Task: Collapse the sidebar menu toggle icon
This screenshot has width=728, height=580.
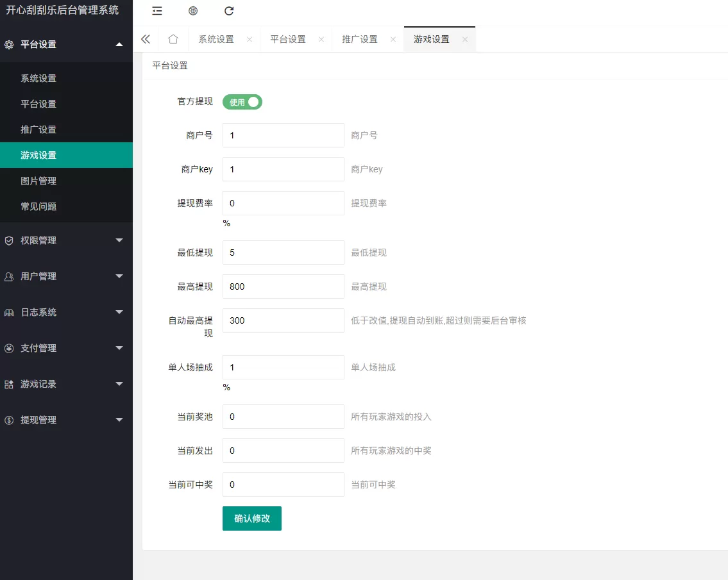Action: coord(156,11)
